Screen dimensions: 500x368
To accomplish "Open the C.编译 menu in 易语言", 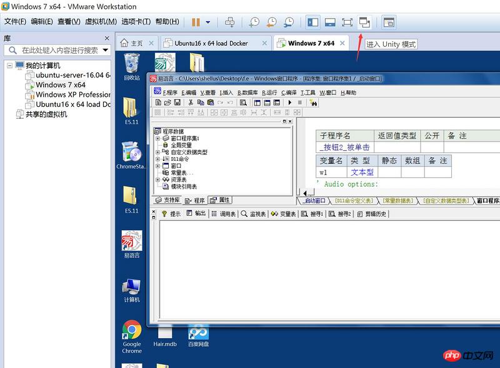I will [289, 92].
